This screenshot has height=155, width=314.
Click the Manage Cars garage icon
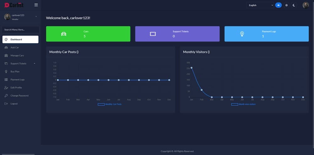(x=6, y=56)
